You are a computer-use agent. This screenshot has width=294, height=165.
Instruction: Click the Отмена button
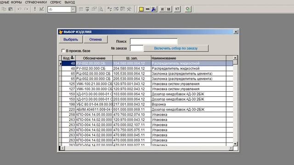(96, 39)
